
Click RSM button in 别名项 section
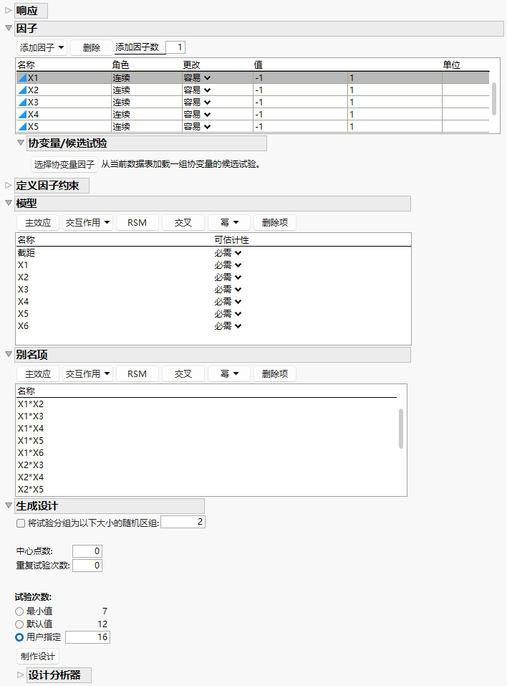137,374
